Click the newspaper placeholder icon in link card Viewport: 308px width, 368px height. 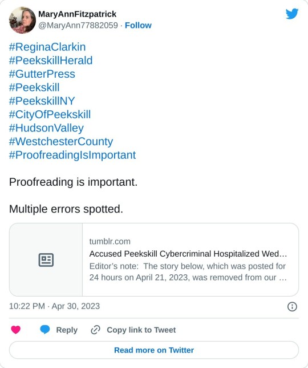pyautogui.click(x=46, y=260)
